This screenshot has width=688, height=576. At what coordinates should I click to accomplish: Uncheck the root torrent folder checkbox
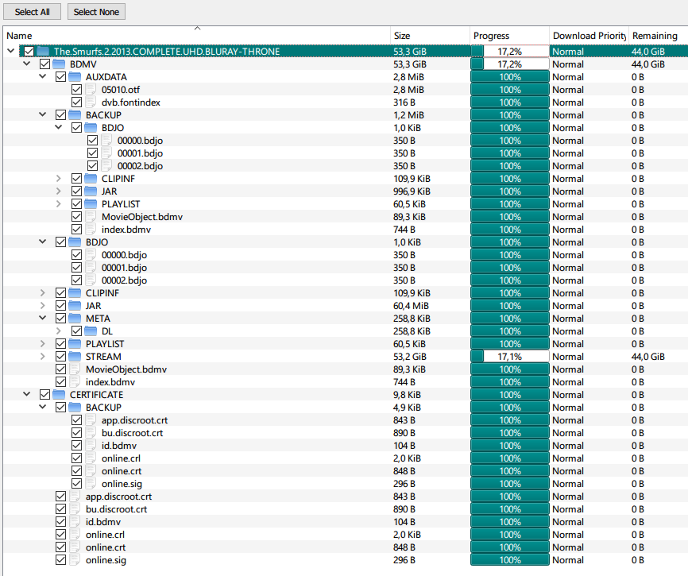click(x=29, y=52)
